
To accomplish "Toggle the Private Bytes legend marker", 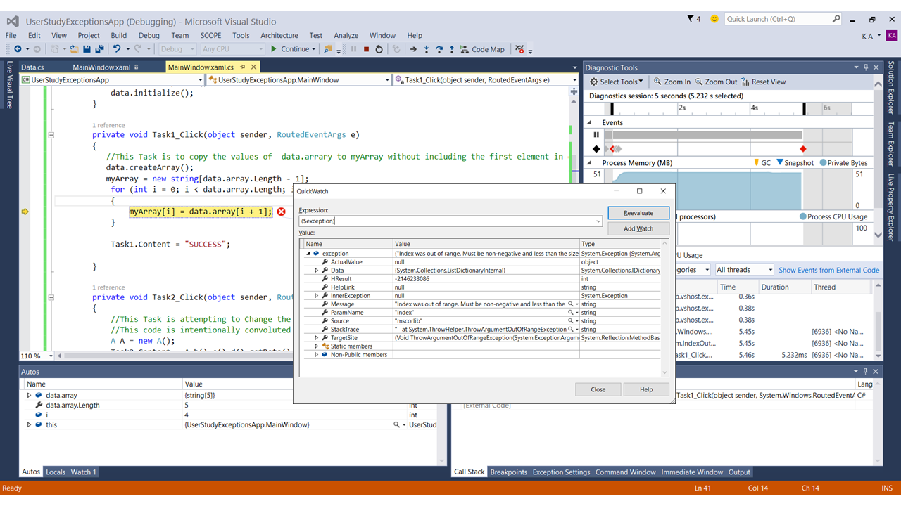I will pos(823,163).
